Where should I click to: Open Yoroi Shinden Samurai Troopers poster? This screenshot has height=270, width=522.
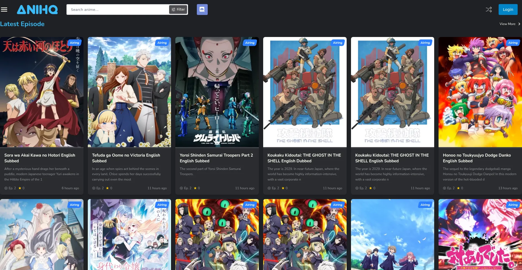[x=217, y=92]
